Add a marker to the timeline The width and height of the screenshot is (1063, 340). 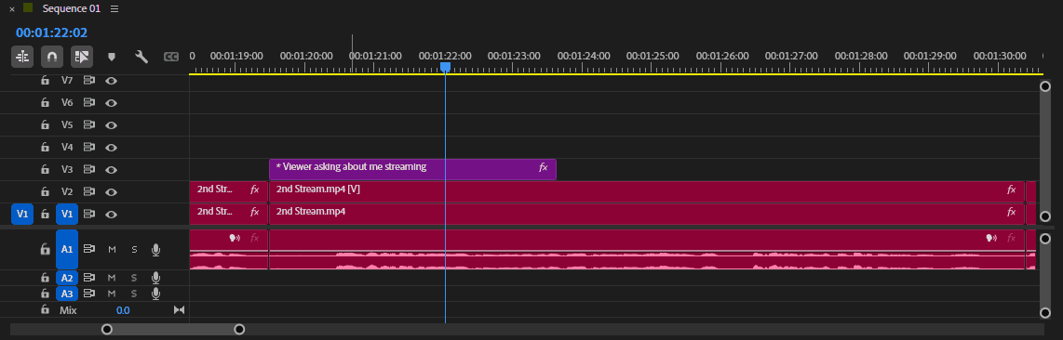[x=112, y=57]
